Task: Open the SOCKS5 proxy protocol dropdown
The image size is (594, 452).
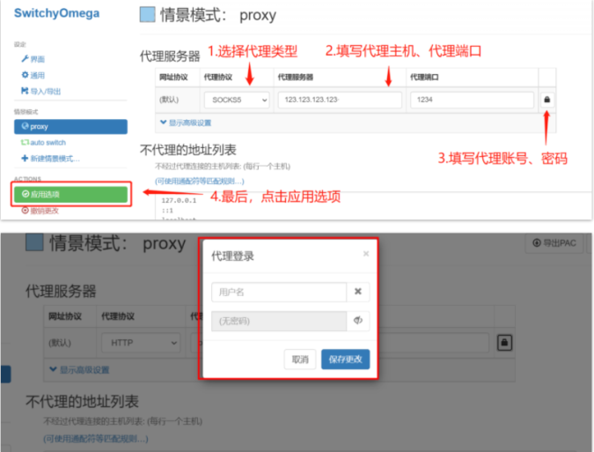Action: click(237, 100)
